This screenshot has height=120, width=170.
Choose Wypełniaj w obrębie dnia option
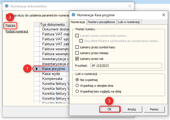[x=77, y=85]
